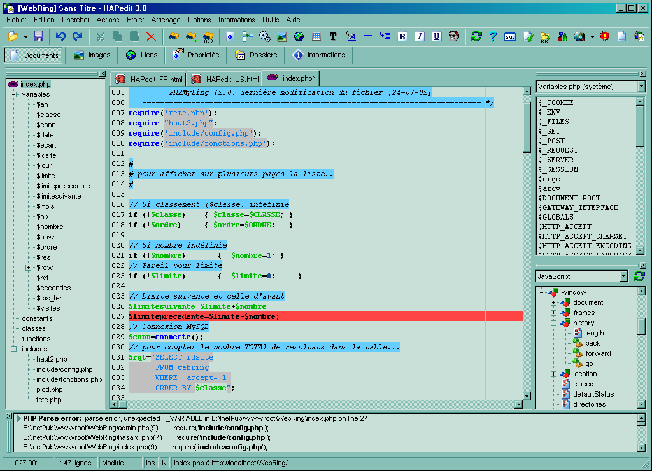The width and height of the screenshot is (652, 471).
Task: Insert a table using the grid icon
Action: 316,36
